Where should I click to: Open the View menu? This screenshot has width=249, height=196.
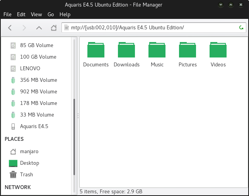click(x=36, y=14)
